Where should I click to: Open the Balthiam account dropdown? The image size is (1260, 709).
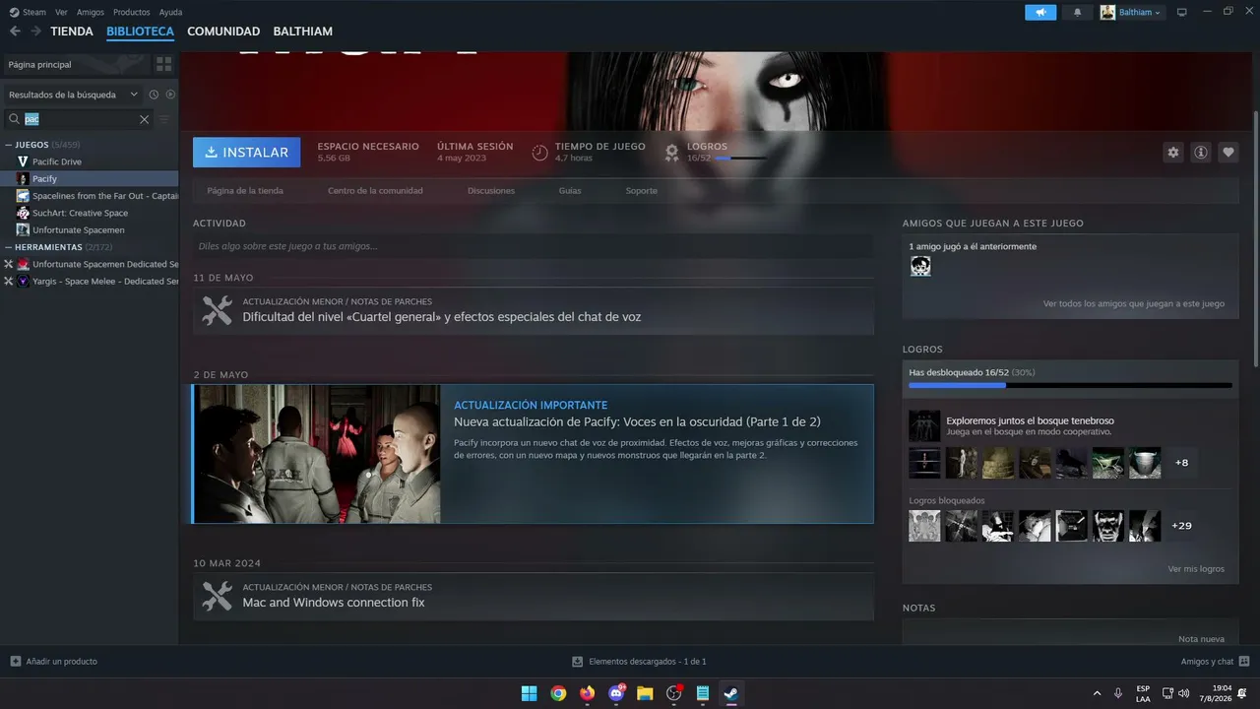coord(1132,12)
